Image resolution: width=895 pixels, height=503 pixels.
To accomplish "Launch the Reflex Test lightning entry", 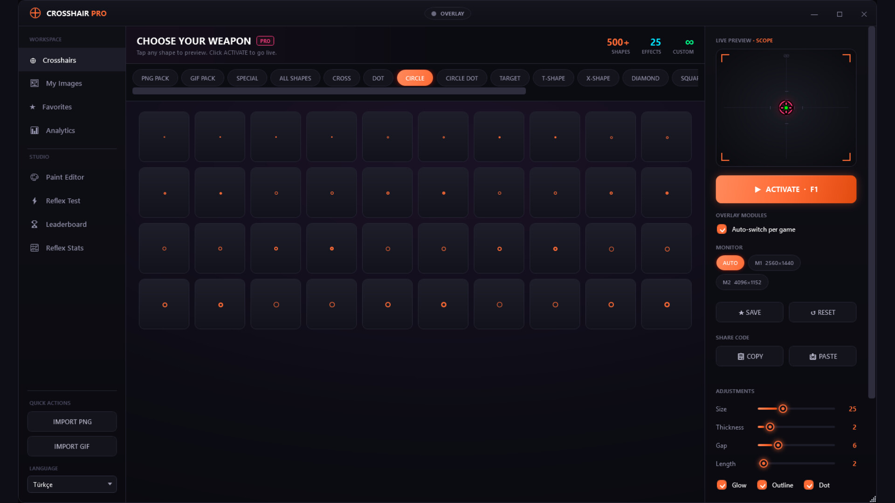I will pyautogui.click(x=72, y=201).
